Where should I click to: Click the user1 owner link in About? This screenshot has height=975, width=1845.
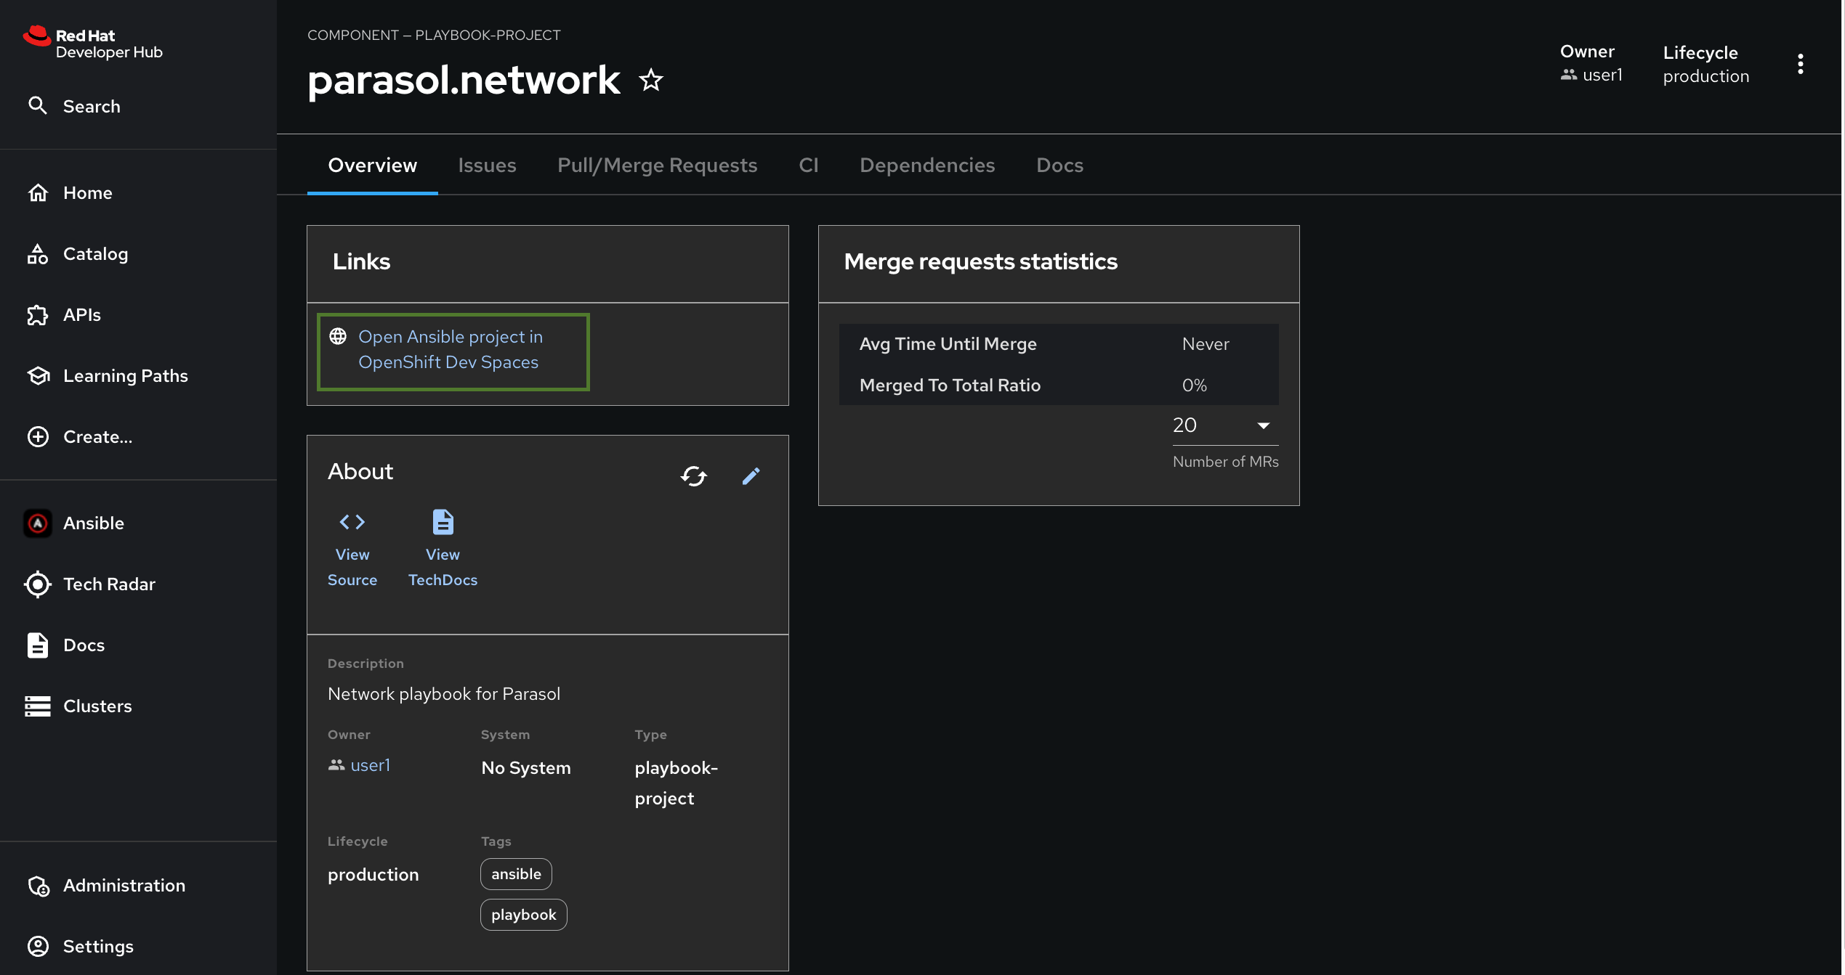point(370,765)
